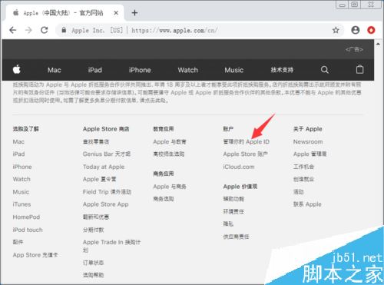
Task: Click the iPad link in the footer
Action: pyautogui.click(x=18, y=154)
